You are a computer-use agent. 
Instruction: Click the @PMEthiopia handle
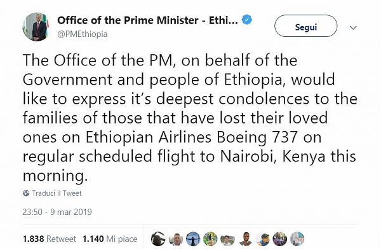83,34
